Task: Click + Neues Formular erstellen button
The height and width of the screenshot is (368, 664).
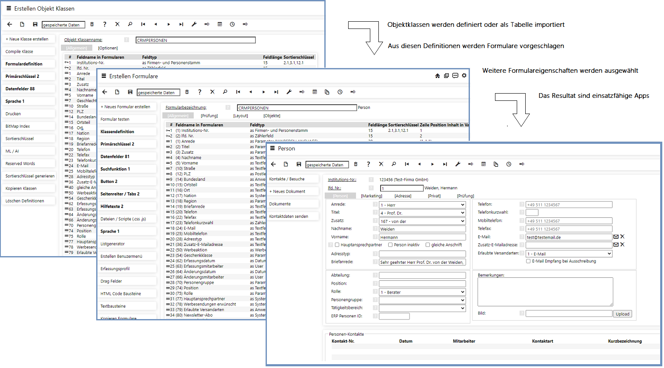Action: (x=128, y=107)
